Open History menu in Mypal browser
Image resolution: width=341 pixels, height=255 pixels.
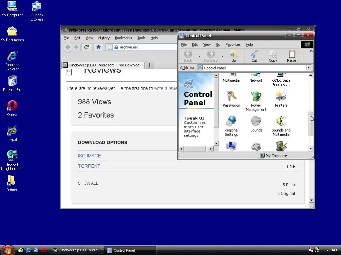coord(104,38)
